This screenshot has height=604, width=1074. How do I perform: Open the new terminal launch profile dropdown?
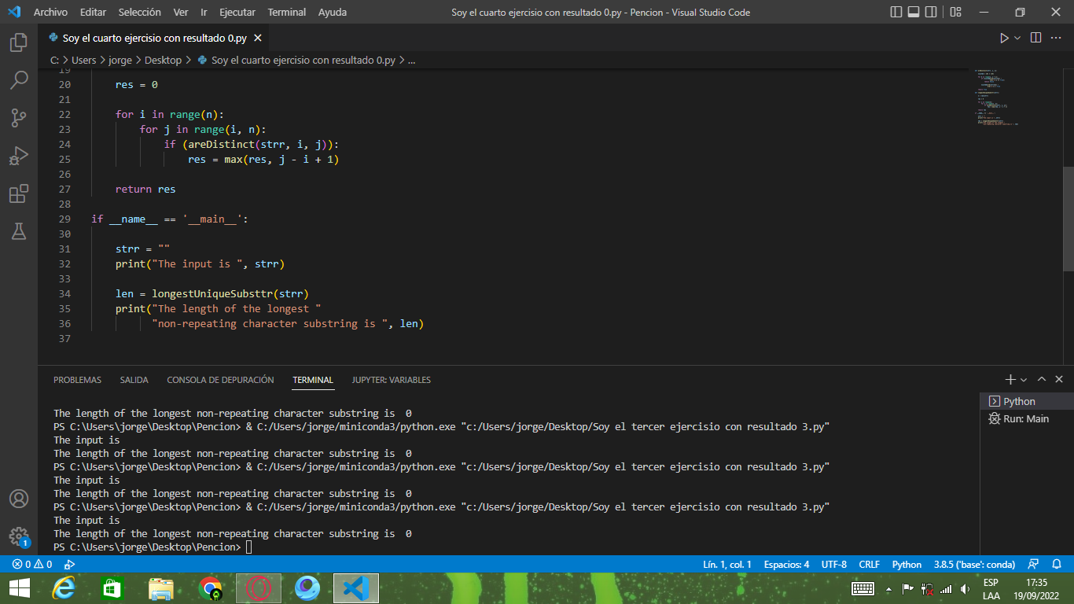pos(1024,380)
